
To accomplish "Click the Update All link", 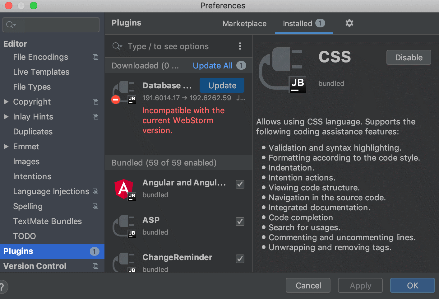I will (x=213, y=65).
